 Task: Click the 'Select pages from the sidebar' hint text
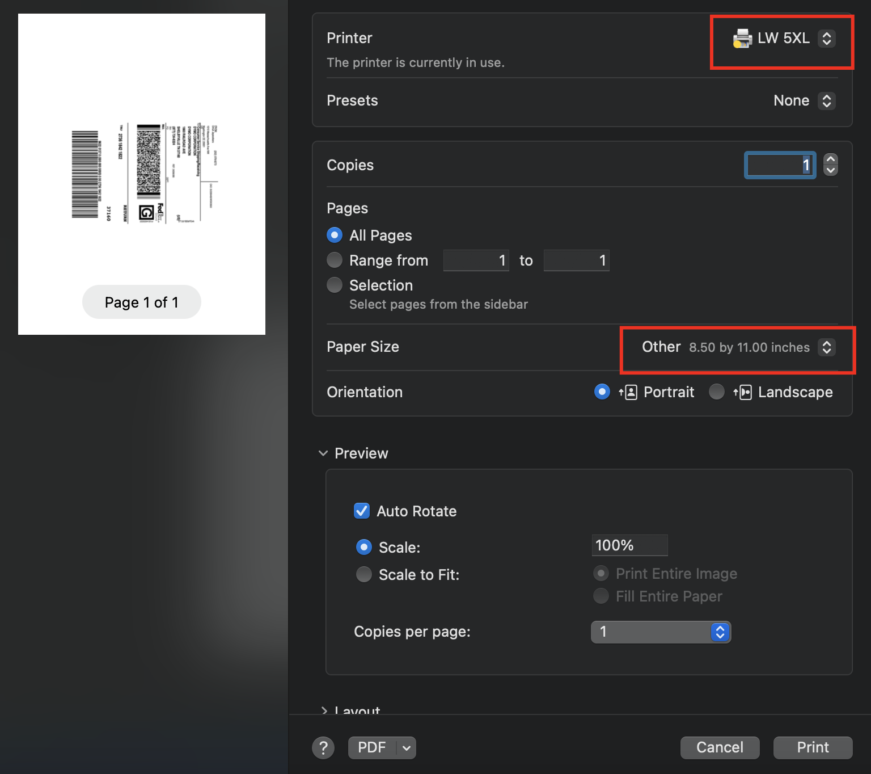[438, 305]
